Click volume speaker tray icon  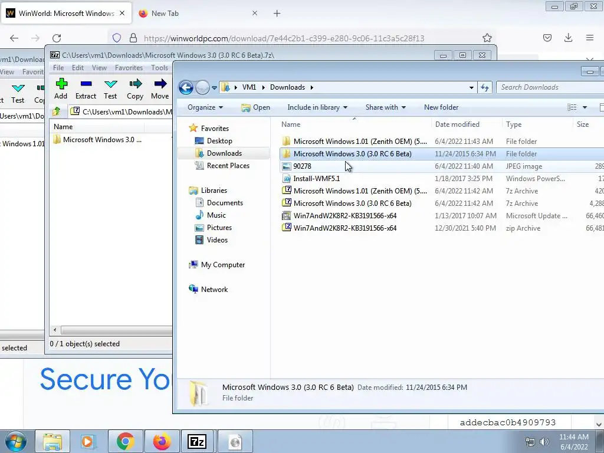tap(544, 442)
